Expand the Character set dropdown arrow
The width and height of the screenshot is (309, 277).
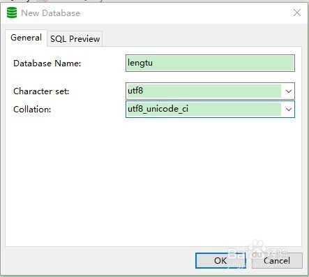(x=289, y=91)
